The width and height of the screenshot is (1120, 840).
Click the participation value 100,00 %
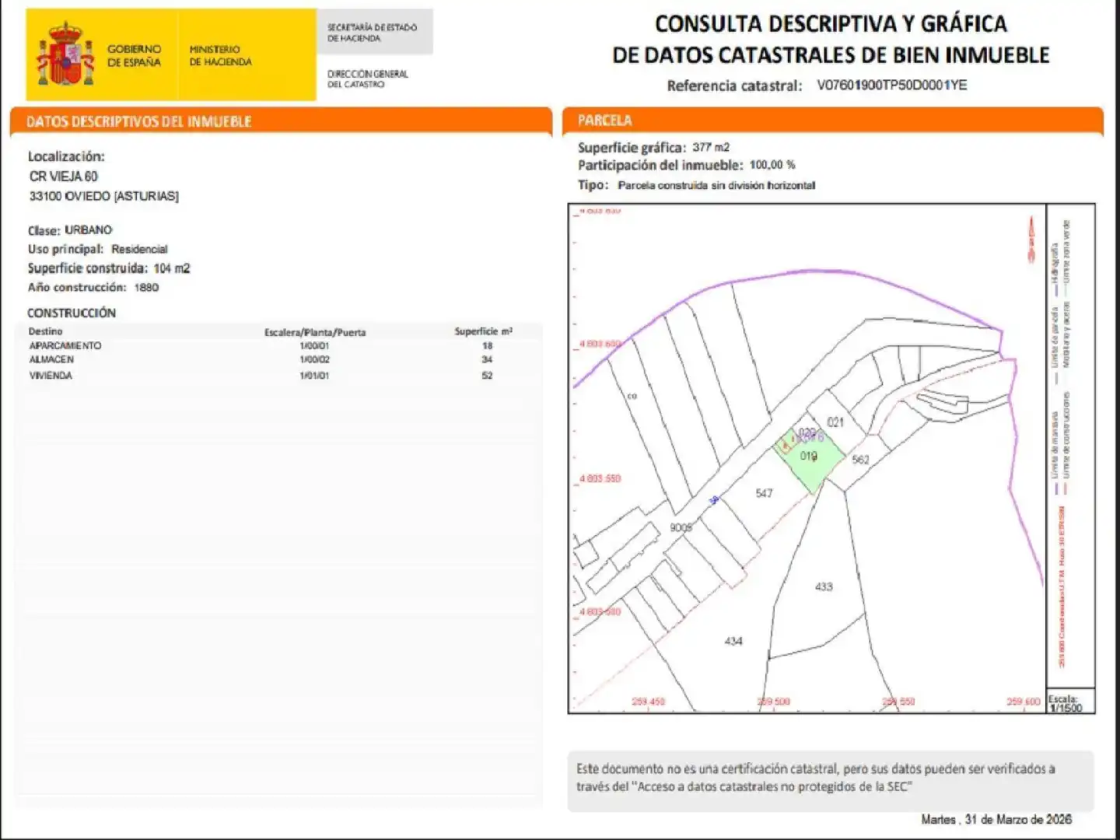click(x=772, y=165)
